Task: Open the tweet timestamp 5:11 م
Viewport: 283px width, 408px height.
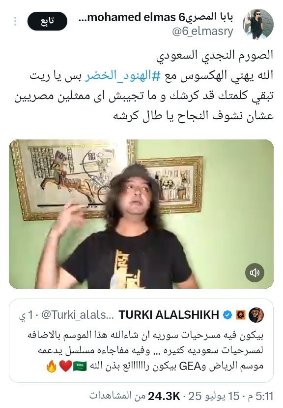Action: 260,396
